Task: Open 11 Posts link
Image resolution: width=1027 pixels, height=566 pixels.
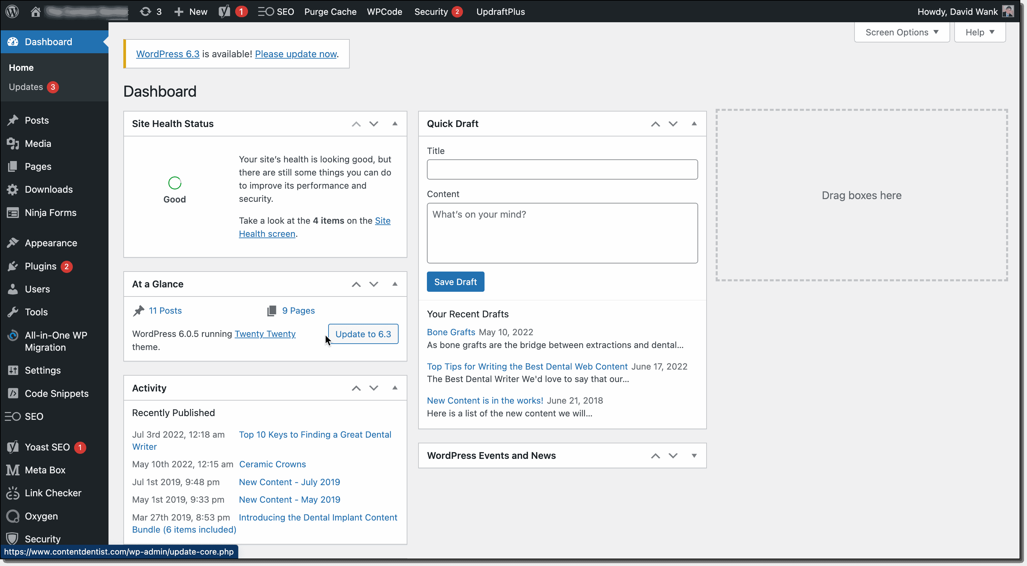Action: tap(165, 311)
